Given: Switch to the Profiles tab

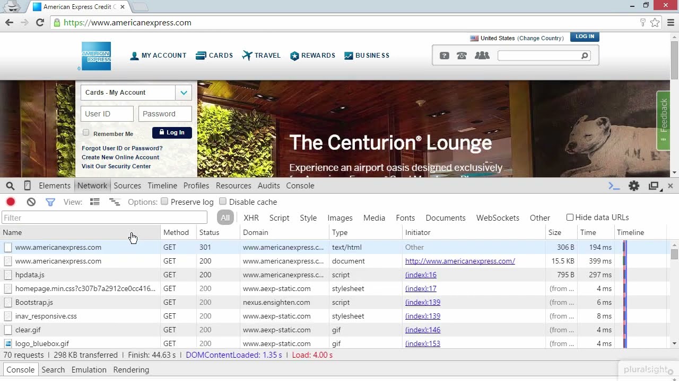Looking at the screenshot, I should pos(196,186).
